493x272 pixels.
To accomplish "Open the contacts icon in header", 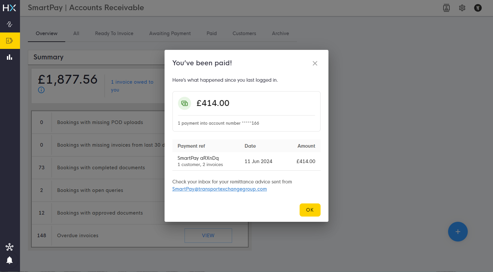I will [446, 8].
